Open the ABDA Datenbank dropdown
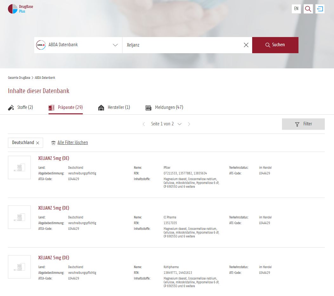The height and width of the screenshot is (296, 334). coord(78,45)
